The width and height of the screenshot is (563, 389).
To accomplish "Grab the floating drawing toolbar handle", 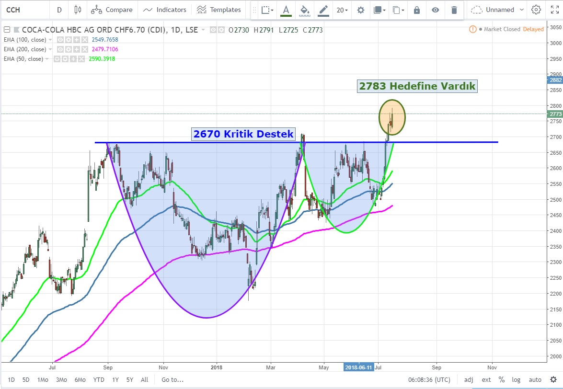I will tap(254, 10).
